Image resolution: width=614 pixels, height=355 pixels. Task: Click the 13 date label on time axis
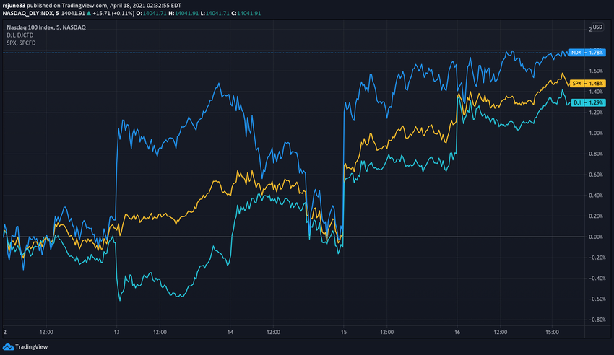tap(117, 333)
